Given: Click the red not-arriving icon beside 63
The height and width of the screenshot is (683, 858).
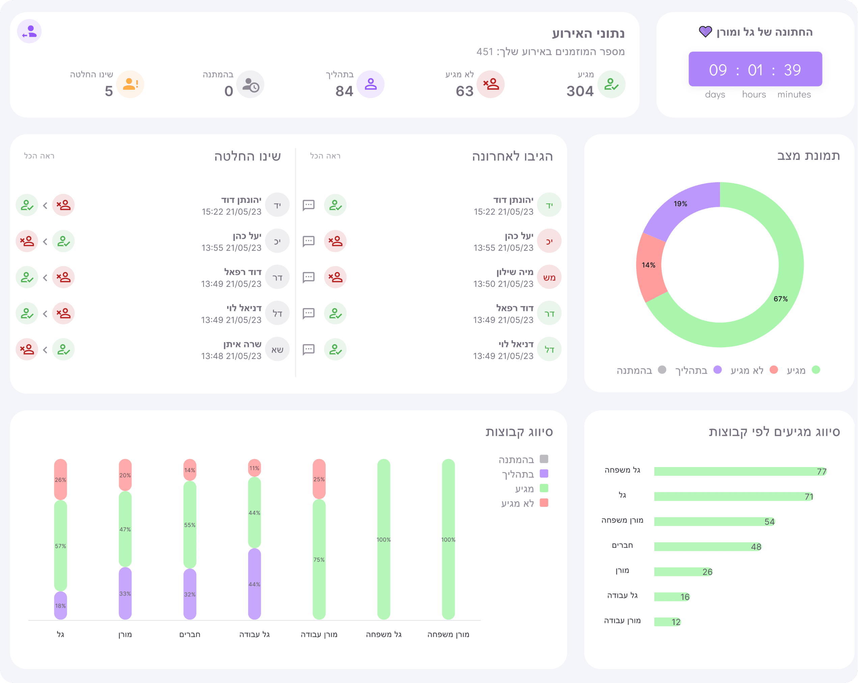Looking at the screenshot, I should 491,84.
